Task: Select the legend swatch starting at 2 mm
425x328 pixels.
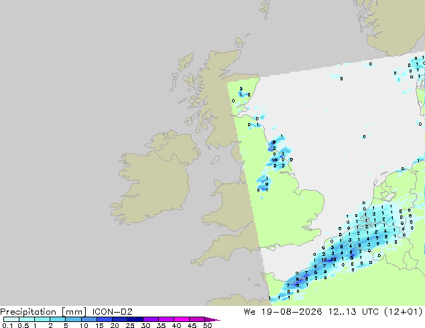Action: (58, 319)
